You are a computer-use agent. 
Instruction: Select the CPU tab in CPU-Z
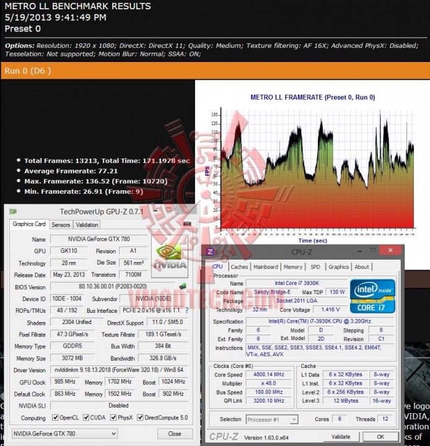pyautogui.click(x=217, y=266)
